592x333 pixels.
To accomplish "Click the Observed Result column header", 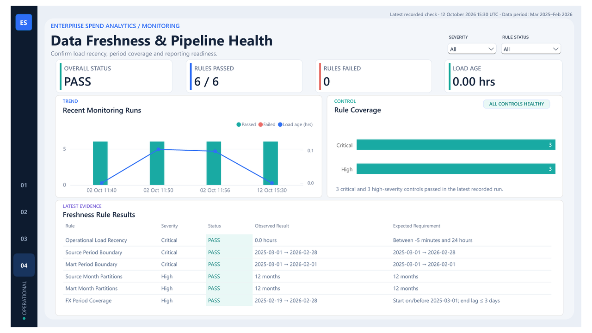I will (x=272, y=226).
